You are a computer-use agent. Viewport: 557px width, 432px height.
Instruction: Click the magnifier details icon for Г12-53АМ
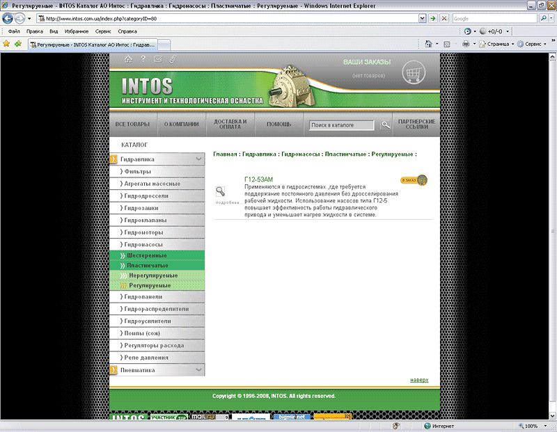click(x=221, y=191)
